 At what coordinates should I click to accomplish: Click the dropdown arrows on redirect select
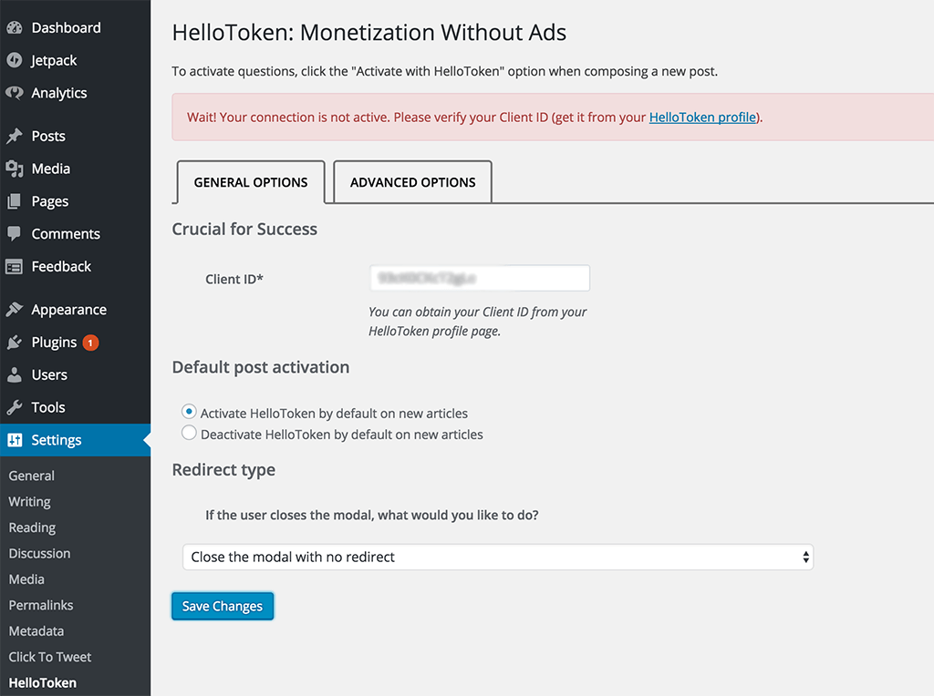[805, 557]
